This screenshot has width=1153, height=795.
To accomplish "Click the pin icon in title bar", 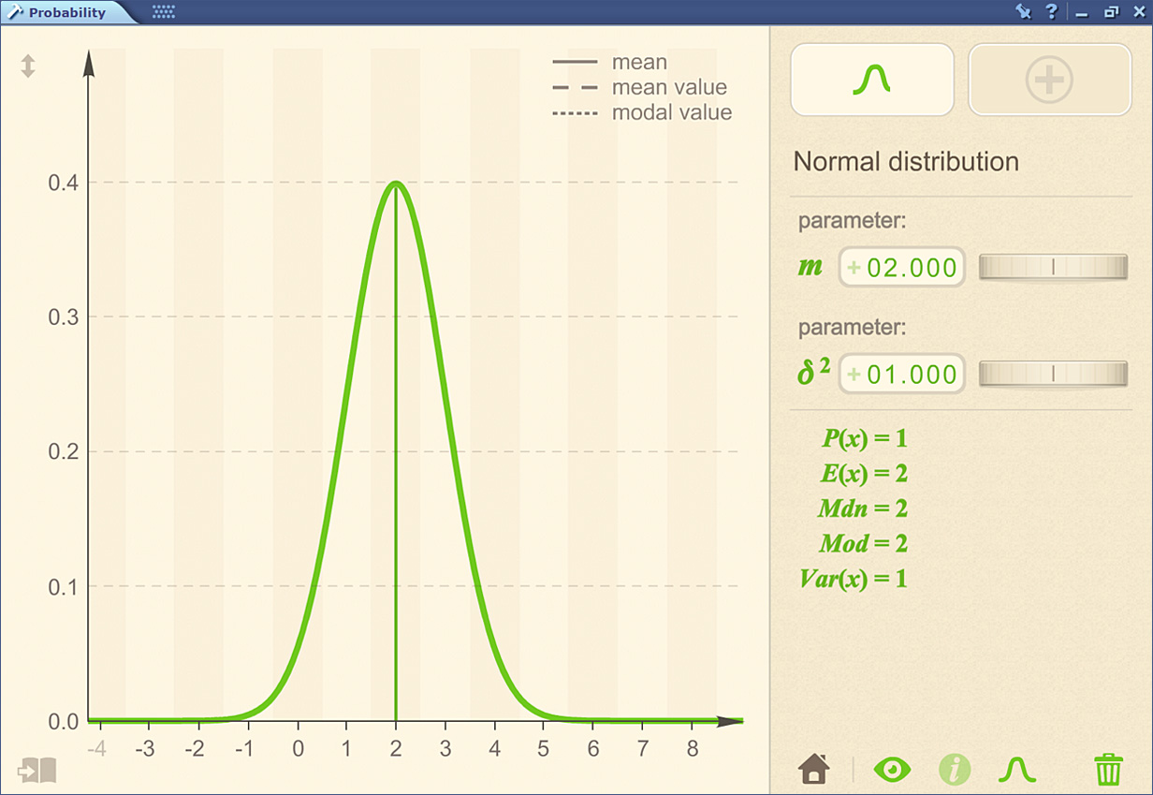I will pyautogui.click(x=1022, y=12).
